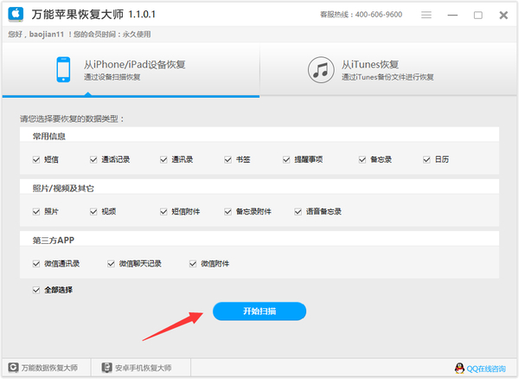Switch to 从iTunes恢复 tab
Screen dimensions: 519x379
(x=389, y=70)
